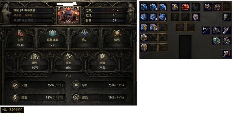248x139 pixels.
Task: Click the Lightning resistance (閃電) bolt icon
Action: coord(15,97)
